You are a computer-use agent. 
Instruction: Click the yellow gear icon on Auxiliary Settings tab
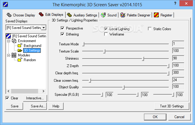pos(69,15)
